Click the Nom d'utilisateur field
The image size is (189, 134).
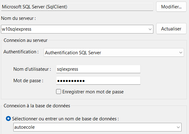click(98, 69)
